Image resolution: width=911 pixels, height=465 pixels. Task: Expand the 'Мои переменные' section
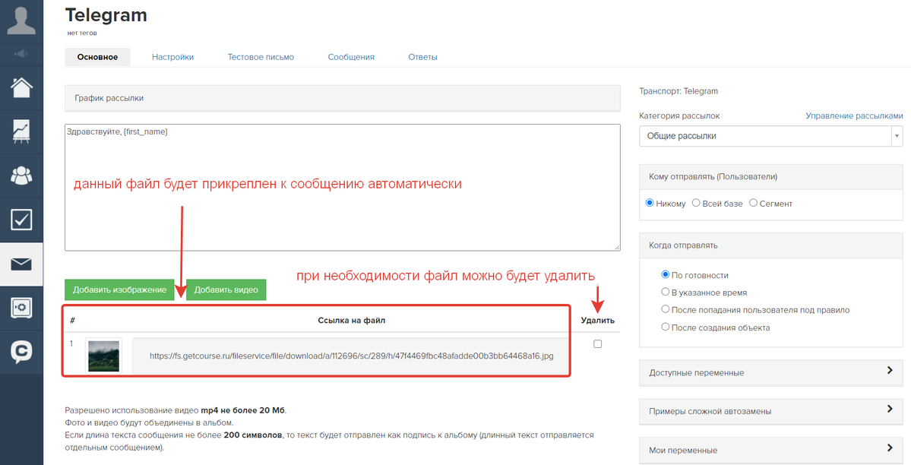(x=771, y=450)
